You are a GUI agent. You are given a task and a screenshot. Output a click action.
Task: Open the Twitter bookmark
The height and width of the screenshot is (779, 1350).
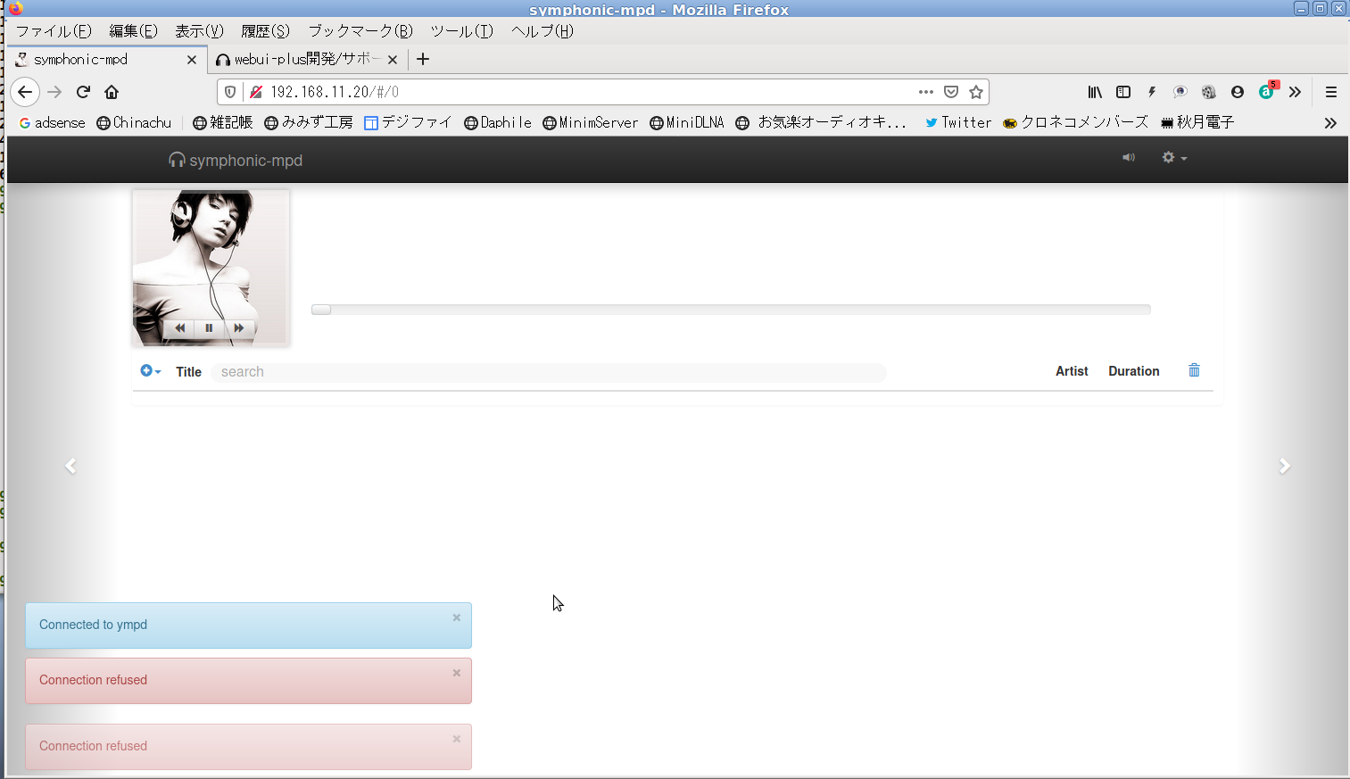tap(958, 123)
